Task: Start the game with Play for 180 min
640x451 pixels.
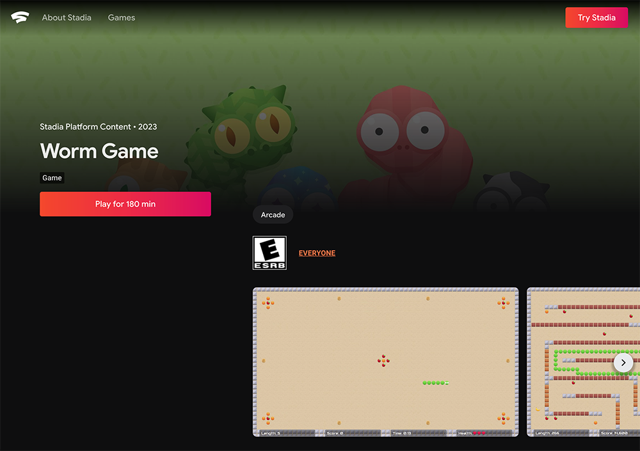Action: tap(125, 204)
